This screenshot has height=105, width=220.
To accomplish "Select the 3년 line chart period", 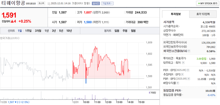I will 54,31.
